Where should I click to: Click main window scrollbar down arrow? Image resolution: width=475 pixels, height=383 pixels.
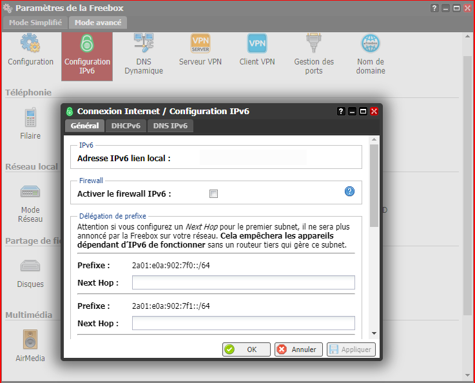pos(467,375)
